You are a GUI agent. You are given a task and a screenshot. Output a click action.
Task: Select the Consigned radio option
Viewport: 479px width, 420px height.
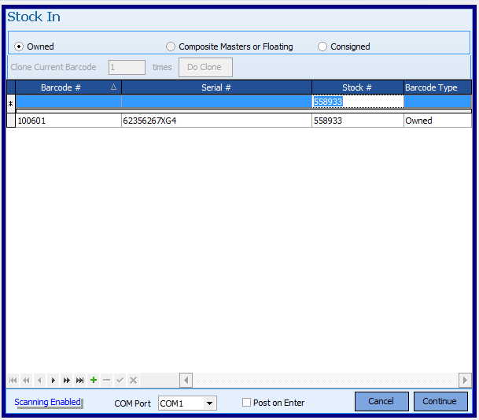[322, 46]
